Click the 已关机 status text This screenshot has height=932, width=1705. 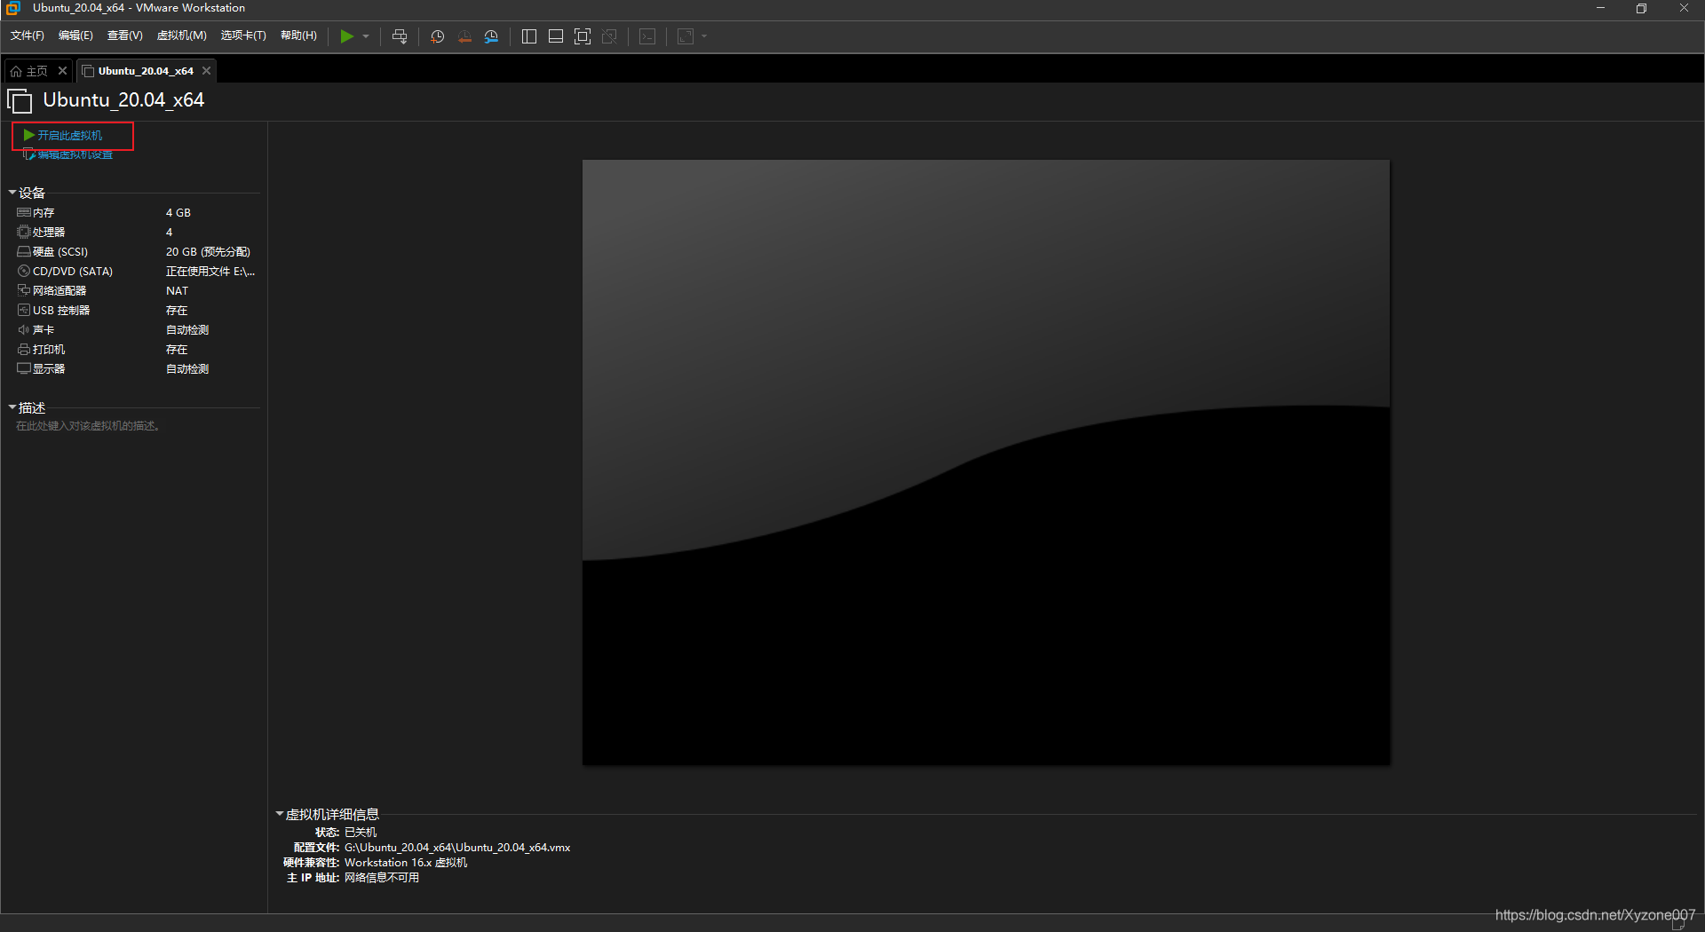click(x=361, y=833)
